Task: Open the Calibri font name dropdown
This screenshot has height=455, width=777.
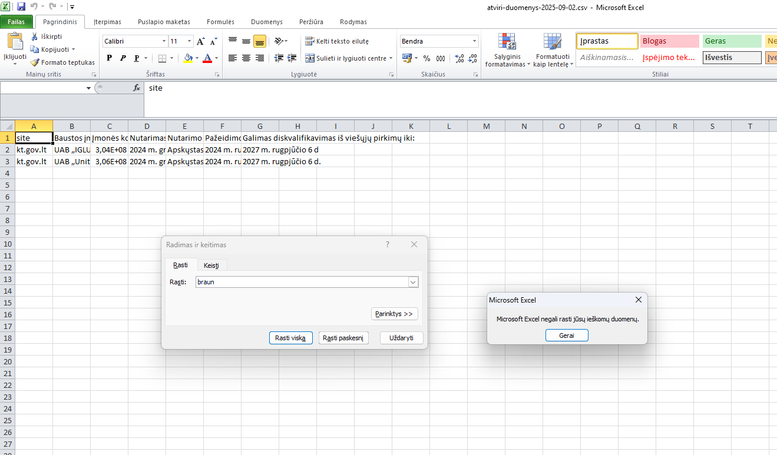Action: pyautogui.click(x=164, y=41)
